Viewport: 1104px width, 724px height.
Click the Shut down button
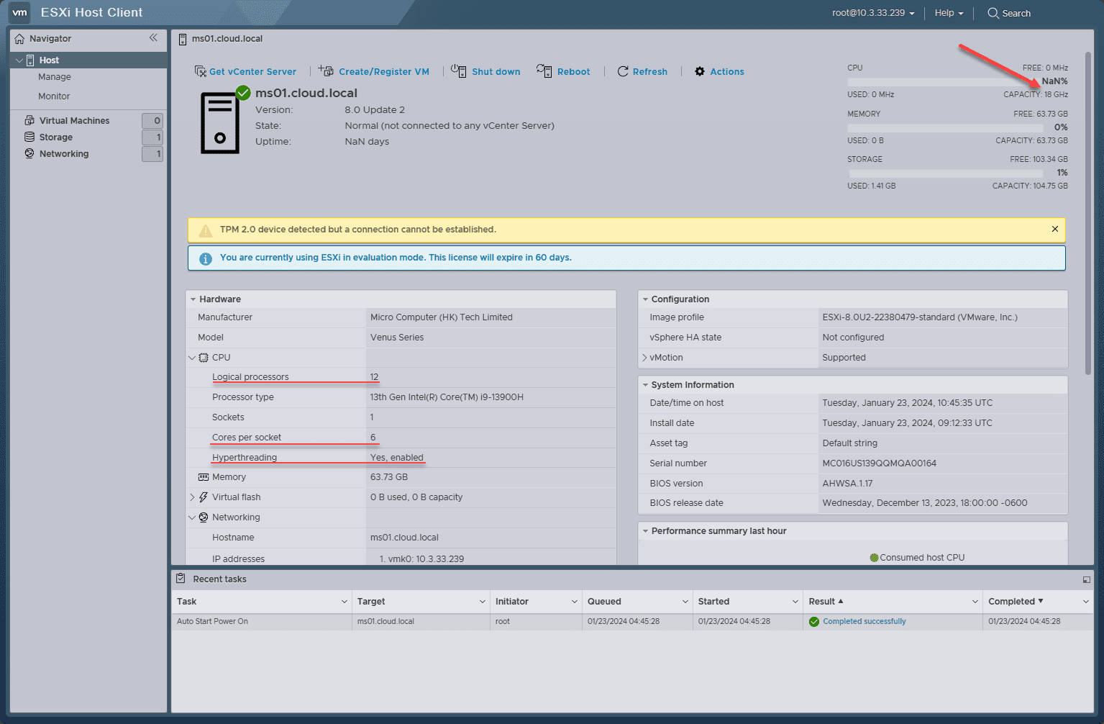pyautogui.click(x=485, y=71)
